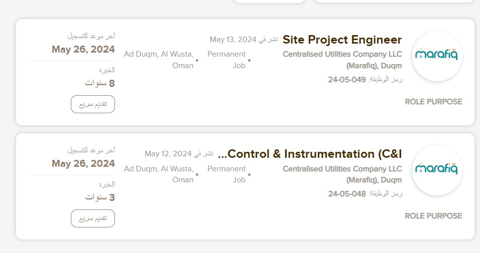Quick apply (تقديم سريع) for Control & Instrumentation job
This screenshot has height=253, width=480.
(93, 218)
